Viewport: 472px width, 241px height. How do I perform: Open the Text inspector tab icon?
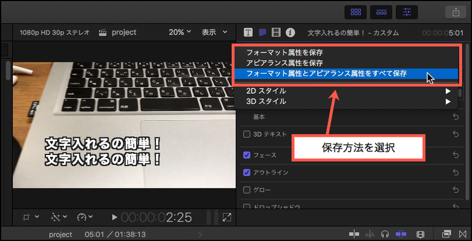pos(248,32)
